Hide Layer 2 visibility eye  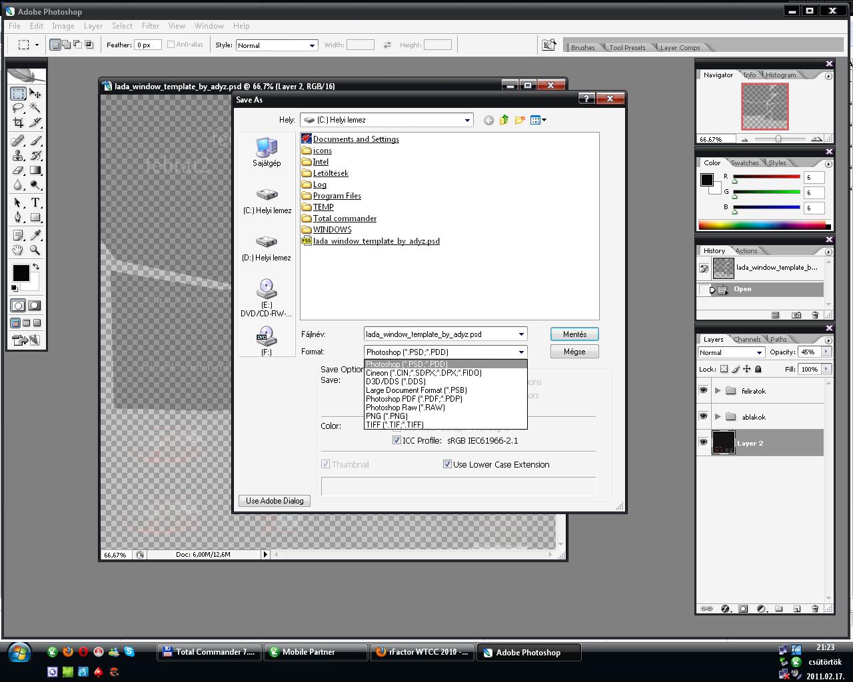coord(703,442)
